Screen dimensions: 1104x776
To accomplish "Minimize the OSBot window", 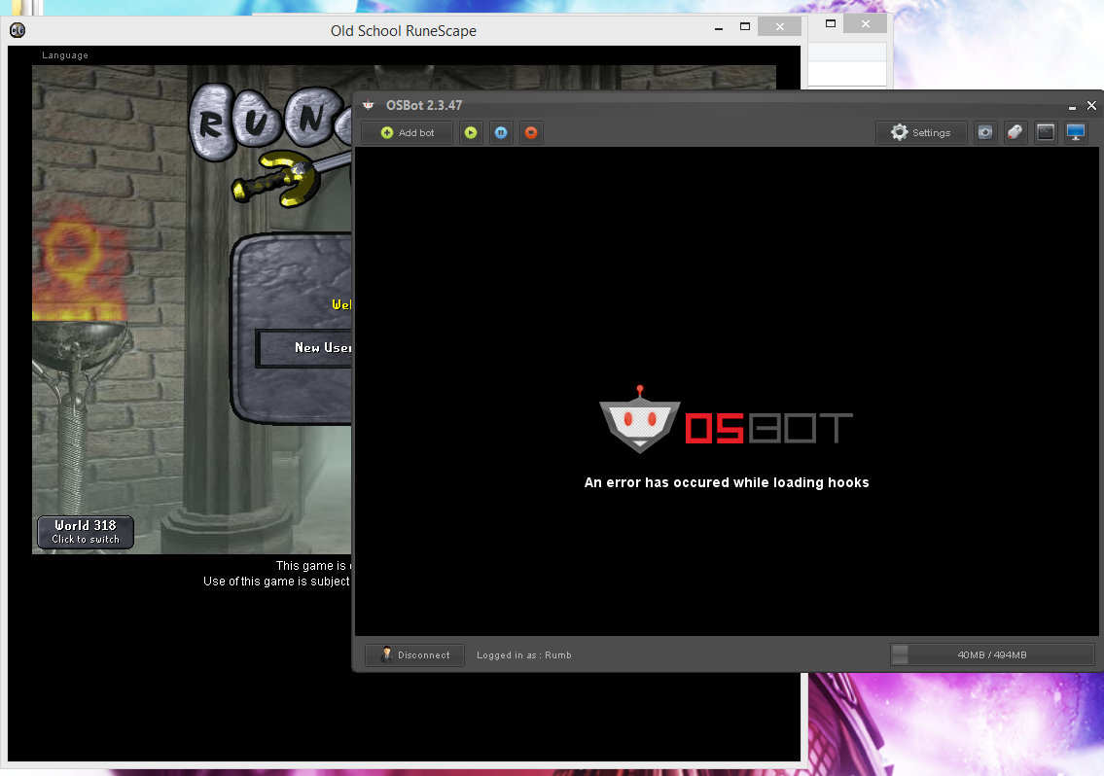I will click(1072, 106).
